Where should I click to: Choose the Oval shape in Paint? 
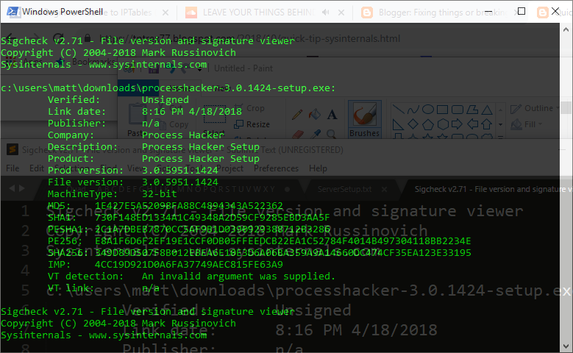[428, 110]
